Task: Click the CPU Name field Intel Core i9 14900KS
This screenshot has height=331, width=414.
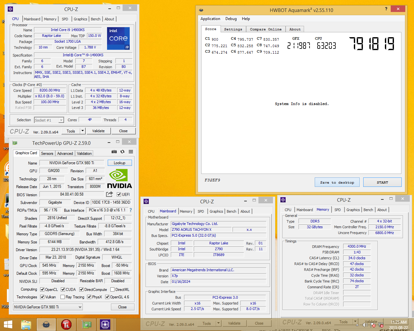Action: (68, 30)
